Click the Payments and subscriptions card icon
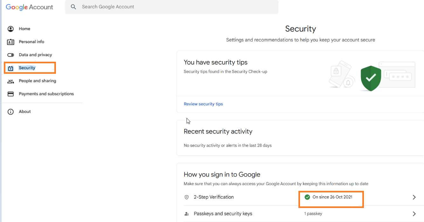The image size is (424, 222). (10, 94)
